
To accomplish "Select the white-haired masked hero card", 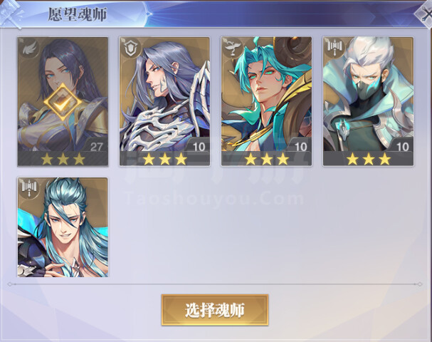I will tap(369, 101).
